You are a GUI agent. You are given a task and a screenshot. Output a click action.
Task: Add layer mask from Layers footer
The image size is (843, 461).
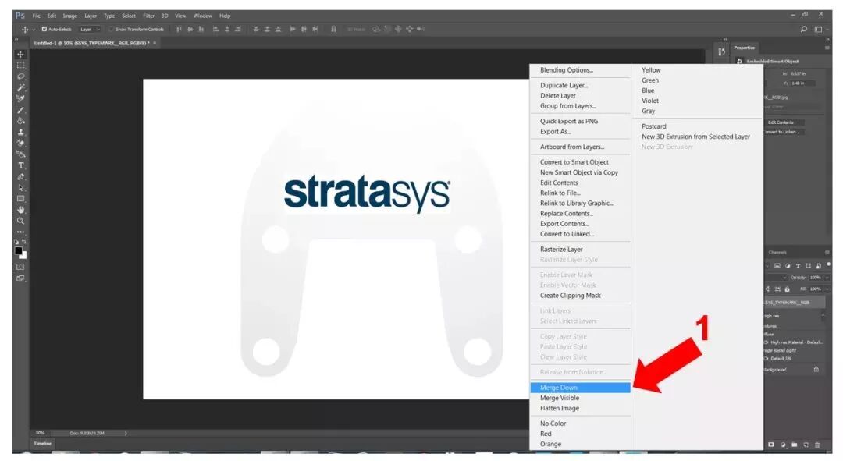771,445
